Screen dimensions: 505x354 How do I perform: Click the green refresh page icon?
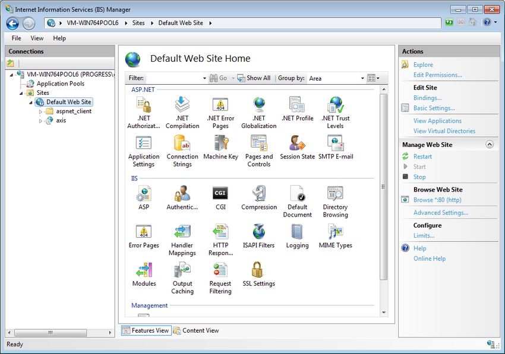[x=449, y=23]
